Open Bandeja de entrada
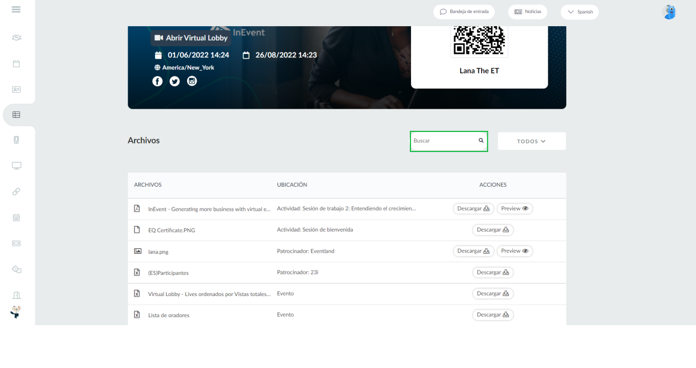The image size is (696, 368). tap(464, 12)
